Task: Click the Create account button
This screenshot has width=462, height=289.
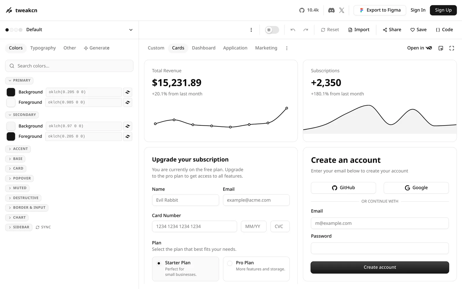Action: point(380,267)
